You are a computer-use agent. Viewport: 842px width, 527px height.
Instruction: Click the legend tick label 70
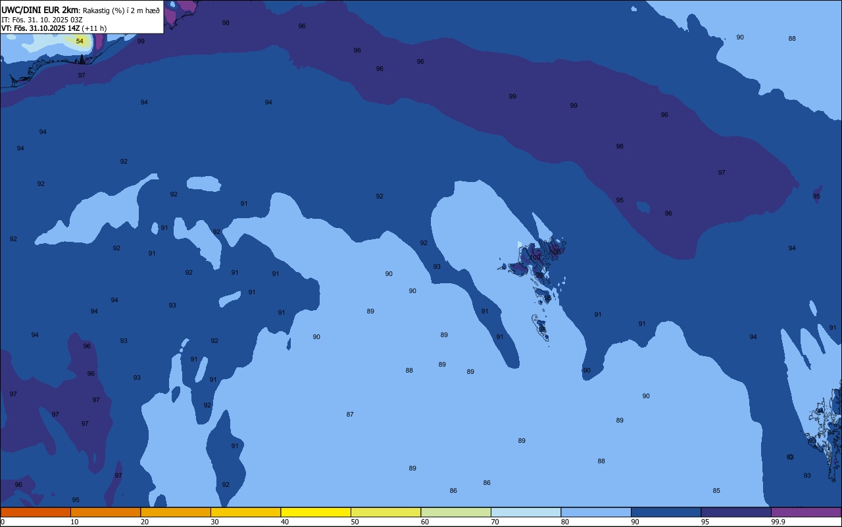(495, 522)
